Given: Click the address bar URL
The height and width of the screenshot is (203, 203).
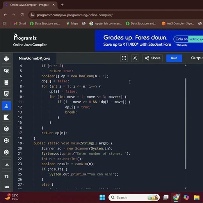Looking at the screenshot, I should point(75,15).
